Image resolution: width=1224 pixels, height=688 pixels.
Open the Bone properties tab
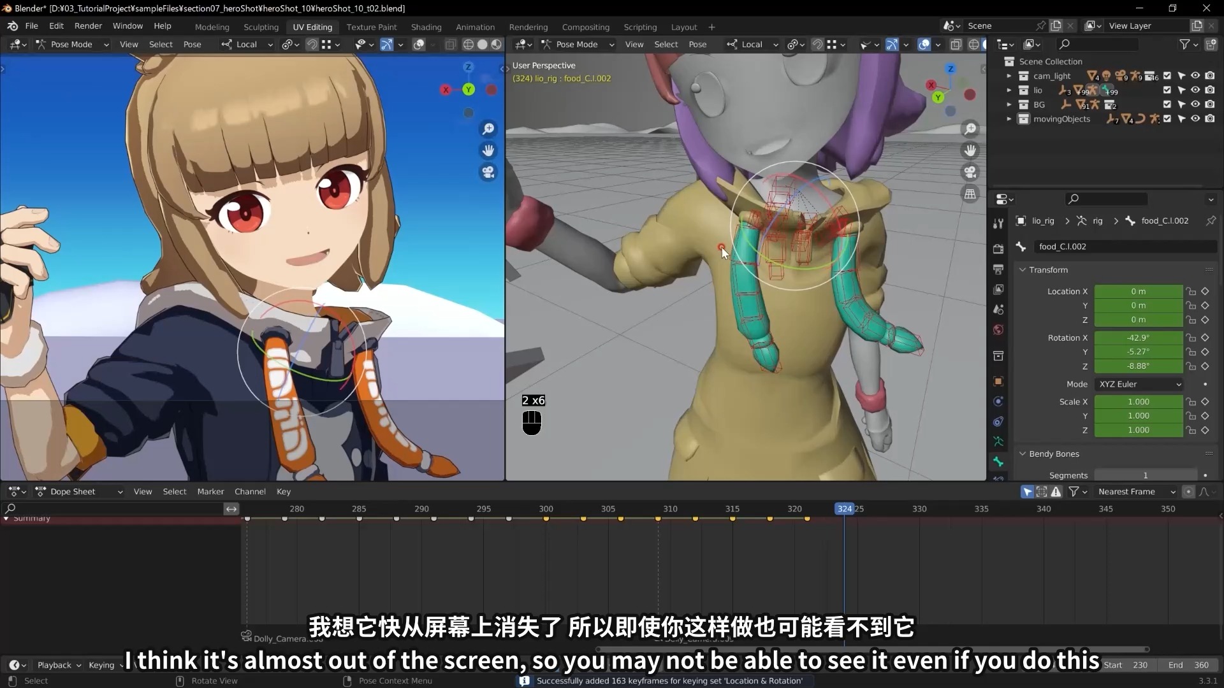click(998, 462)
